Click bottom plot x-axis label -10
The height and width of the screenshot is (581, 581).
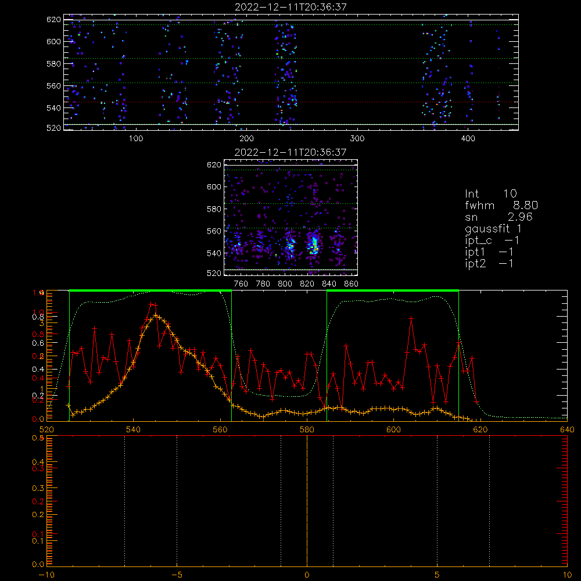[46, 575]
